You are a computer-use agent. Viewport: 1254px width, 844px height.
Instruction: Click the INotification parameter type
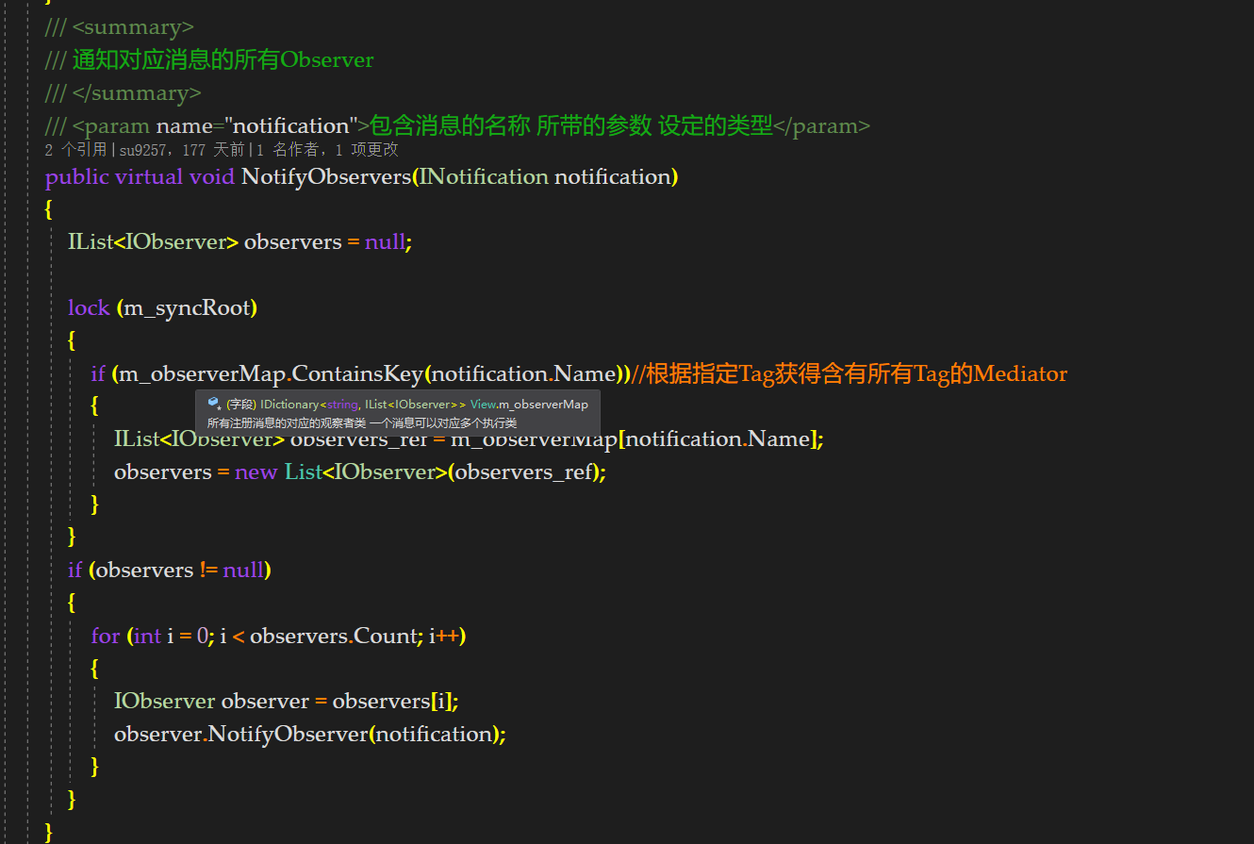tap(484, 176)
